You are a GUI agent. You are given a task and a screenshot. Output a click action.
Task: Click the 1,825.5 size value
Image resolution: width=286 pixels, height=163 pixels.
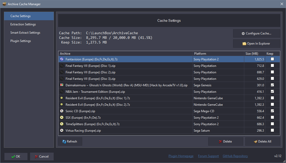259,59
